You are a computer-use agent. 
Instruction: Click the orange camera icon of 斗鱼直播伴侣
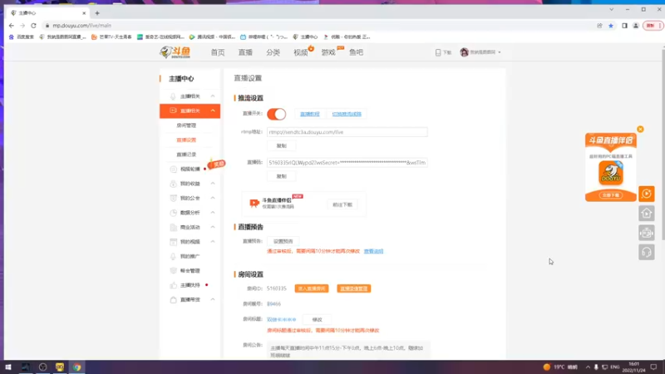[254, 203]
